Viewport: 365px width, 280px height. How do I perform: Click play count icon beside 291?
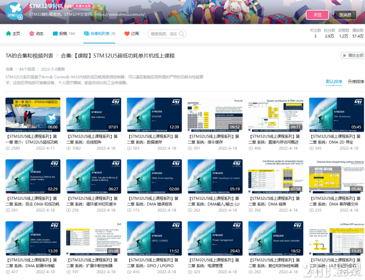pos(8,210)
